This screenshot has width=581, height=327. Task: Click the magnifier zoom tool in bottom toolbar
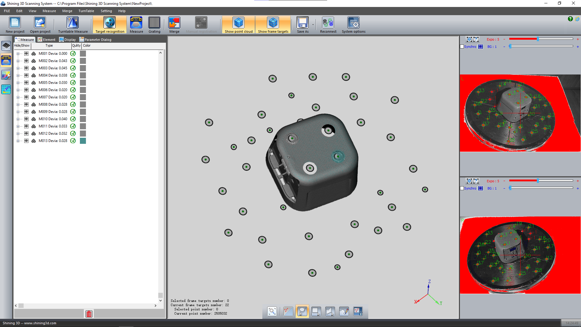pos(272,311)
